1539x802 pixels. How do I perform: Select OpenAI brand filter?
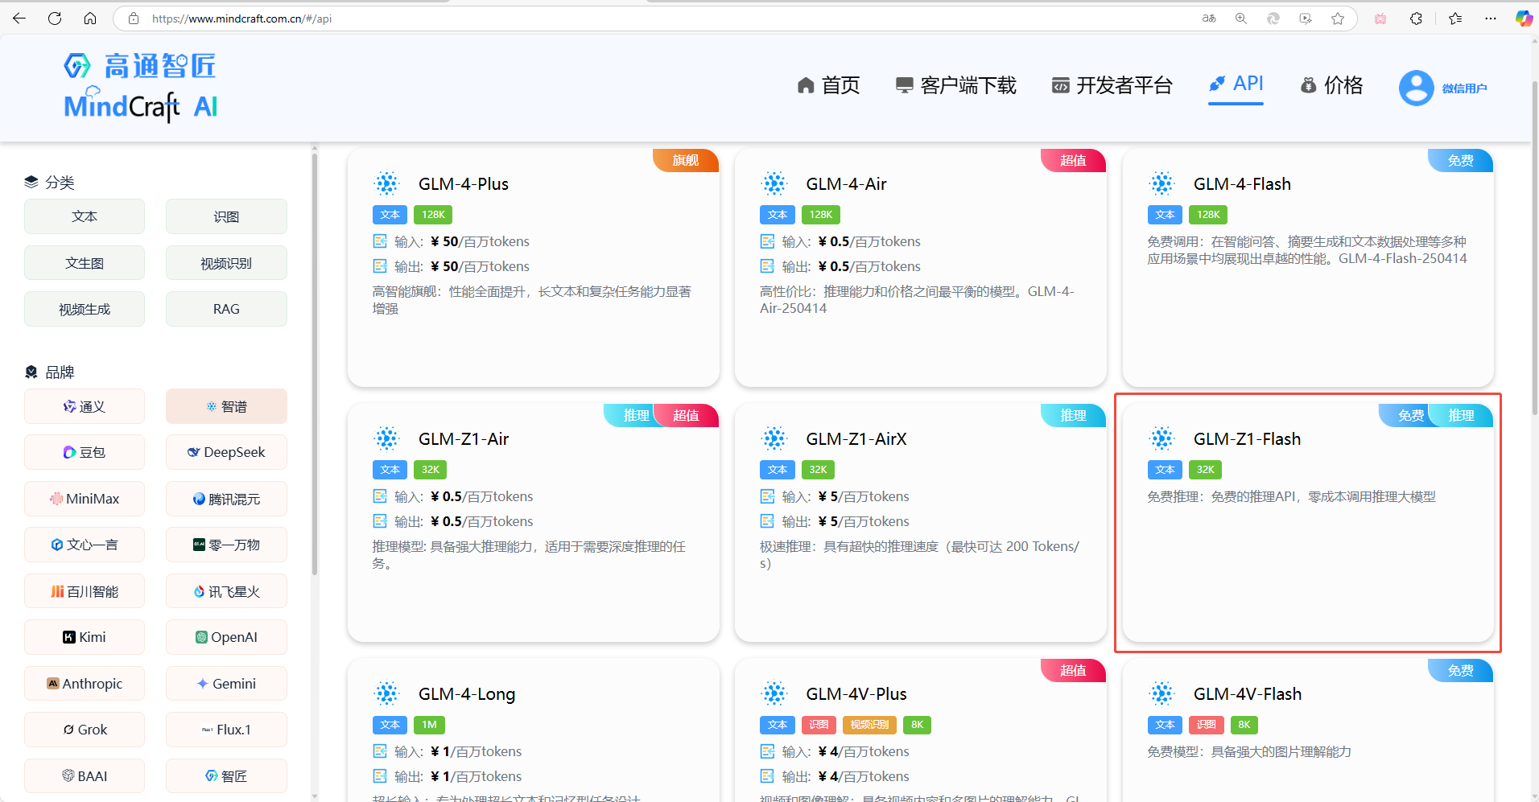point(226,637)
